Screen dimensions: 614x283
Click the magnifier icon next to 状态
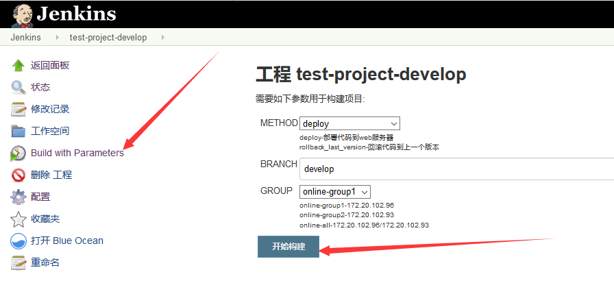(19, 88)
